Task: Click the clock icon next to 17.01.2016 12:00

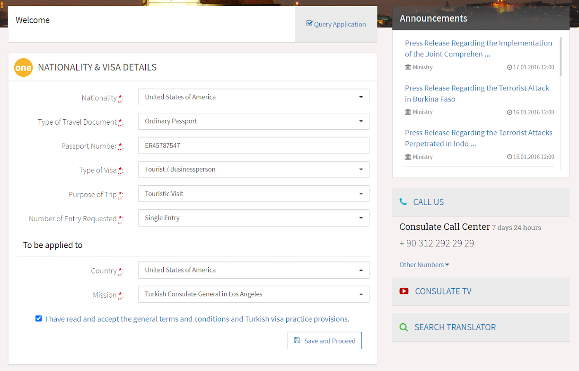Action: click(x=509, y=67)
